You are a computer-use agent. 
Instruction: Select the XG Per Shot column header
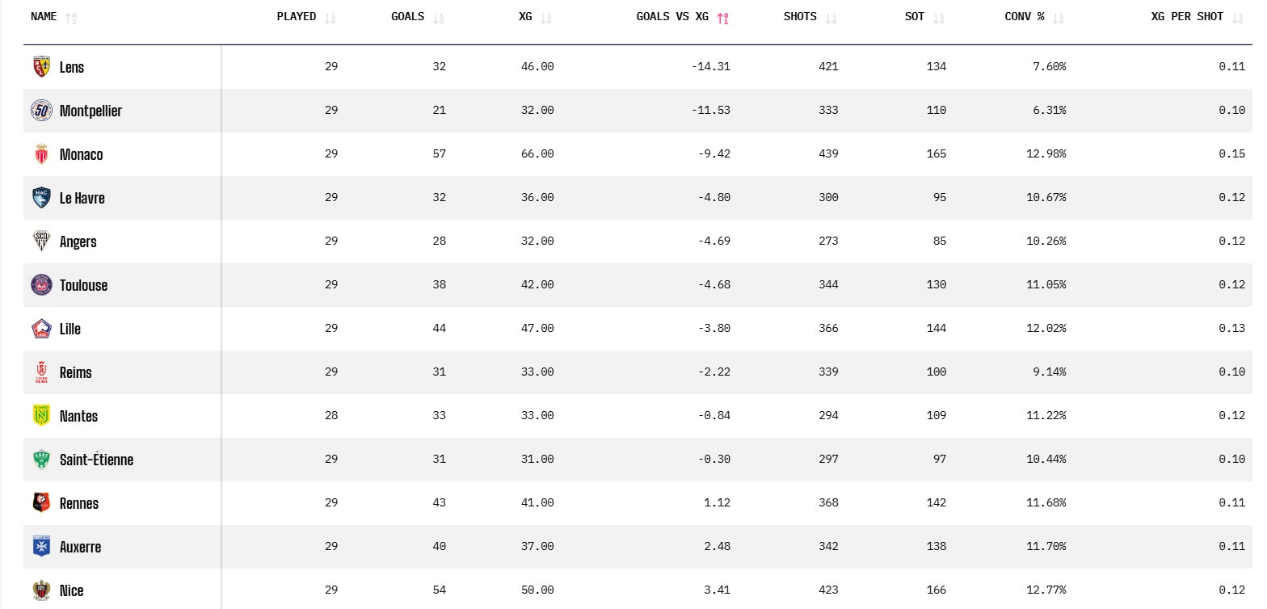tap(1187, 16)
